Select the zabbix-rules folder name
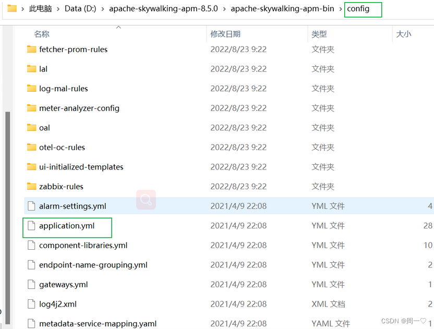This screenshot has width=434, height=329. 61,187
